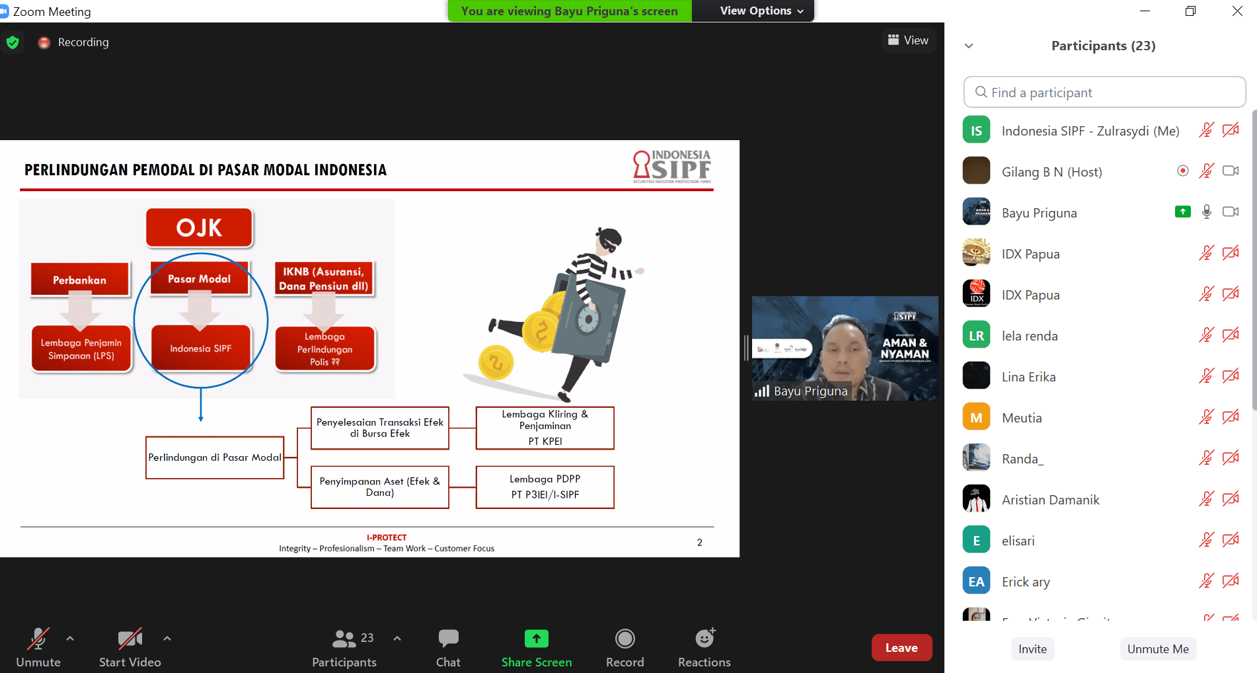1257x673 pixels.
Task: Click the green encryption shield icon
Action: 13,43
